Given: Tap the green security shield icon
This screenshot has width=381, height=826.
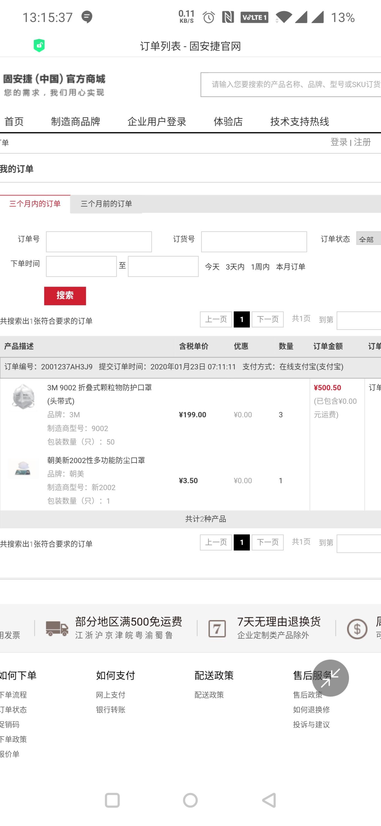Looking at the screenshot, I should point(39,46).
